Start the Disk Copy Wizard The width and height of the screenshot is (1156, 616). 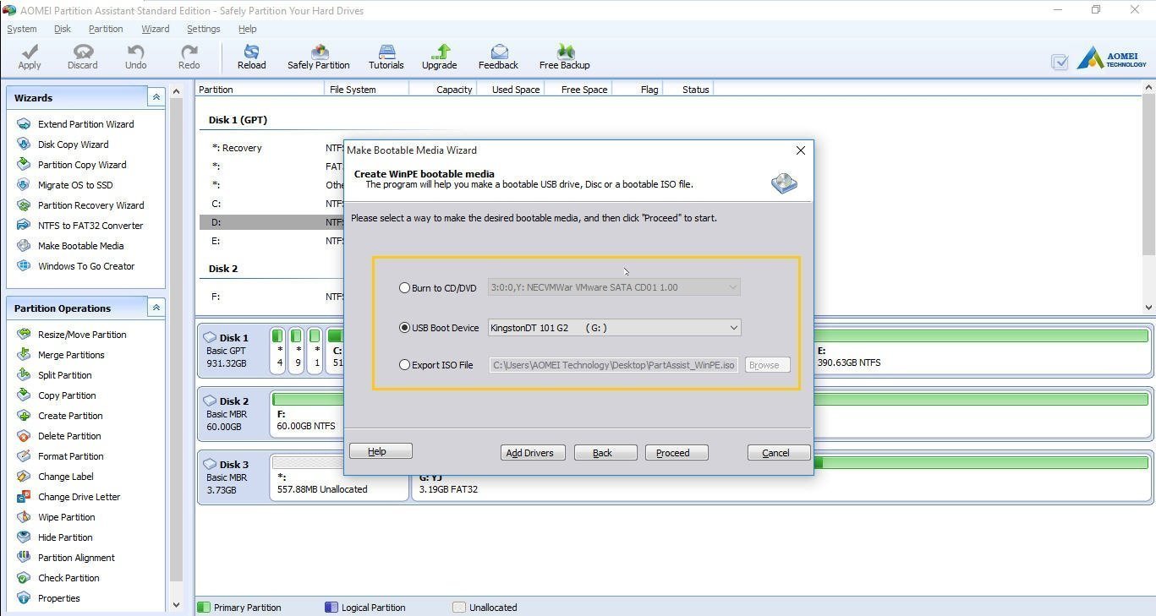tap(73, 144)
